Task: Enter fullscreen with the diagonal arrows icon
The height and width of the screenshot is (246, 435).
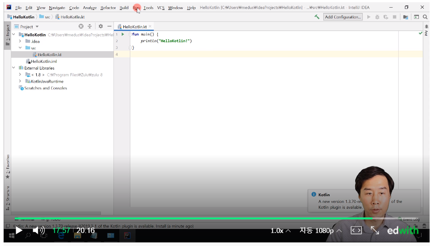Action: 375,230
